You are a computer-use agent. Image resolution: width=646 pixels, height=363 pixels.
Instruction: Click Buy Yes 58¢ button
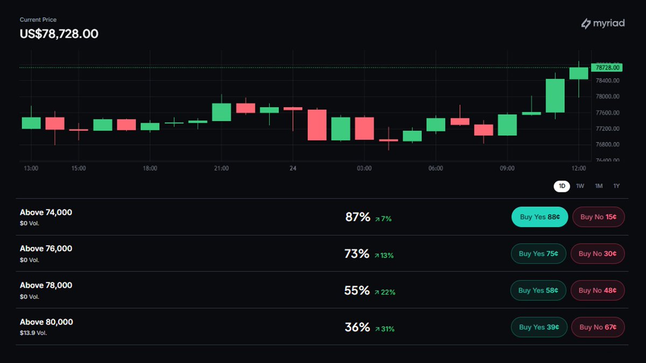(x=538, y=290)
